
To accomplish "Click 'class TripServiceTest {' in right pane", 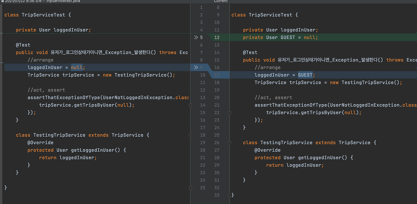I will [265, 15].
